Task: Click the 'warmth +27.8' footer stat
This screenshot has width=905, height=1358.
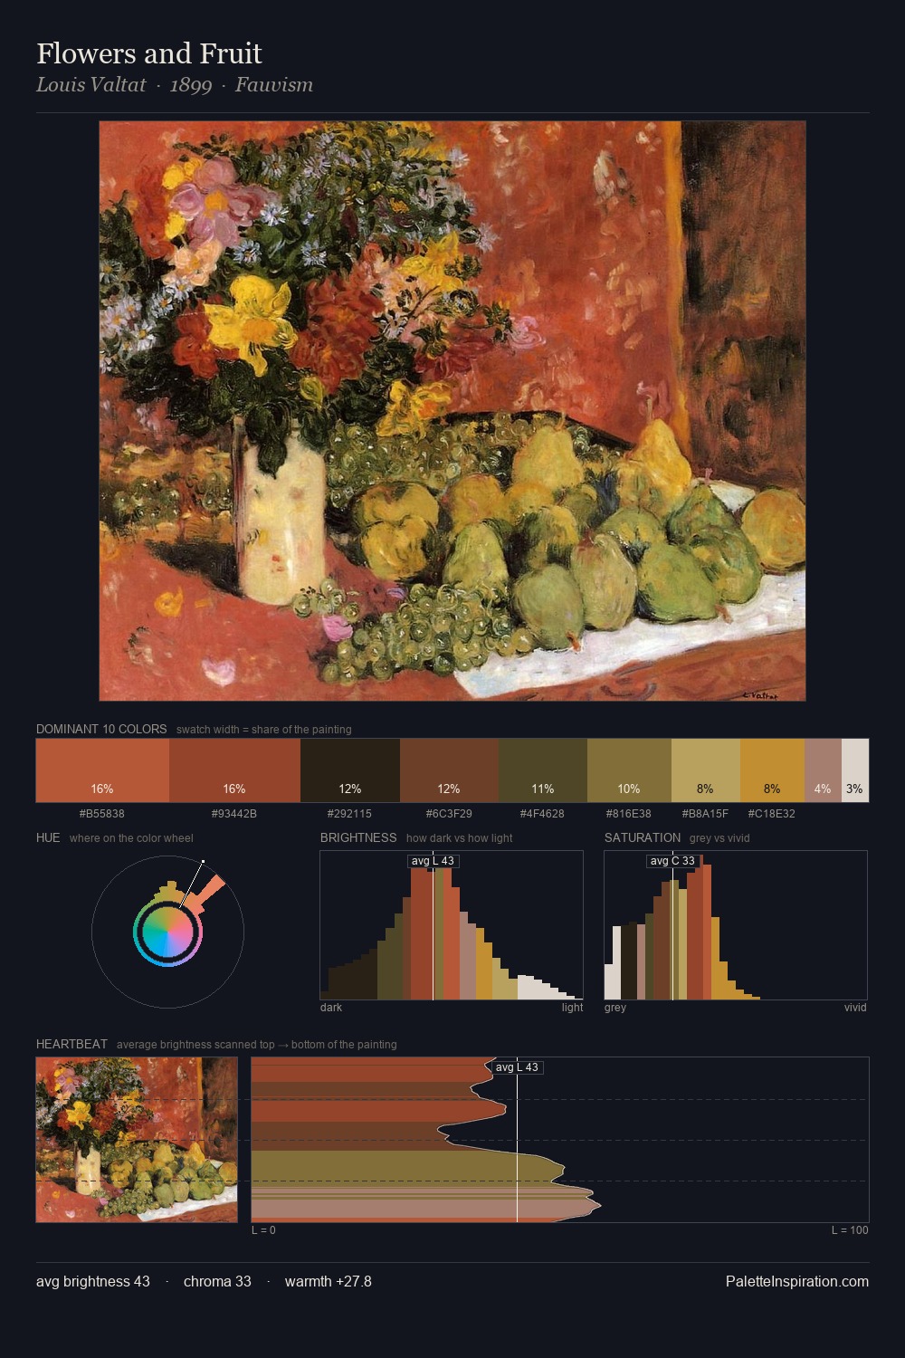Action: [329, 1281]
